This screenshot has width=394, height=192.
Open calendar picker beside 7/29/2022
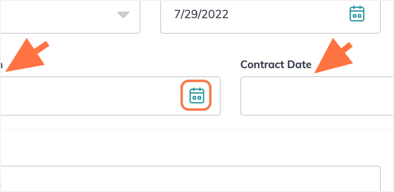(357, 14)
